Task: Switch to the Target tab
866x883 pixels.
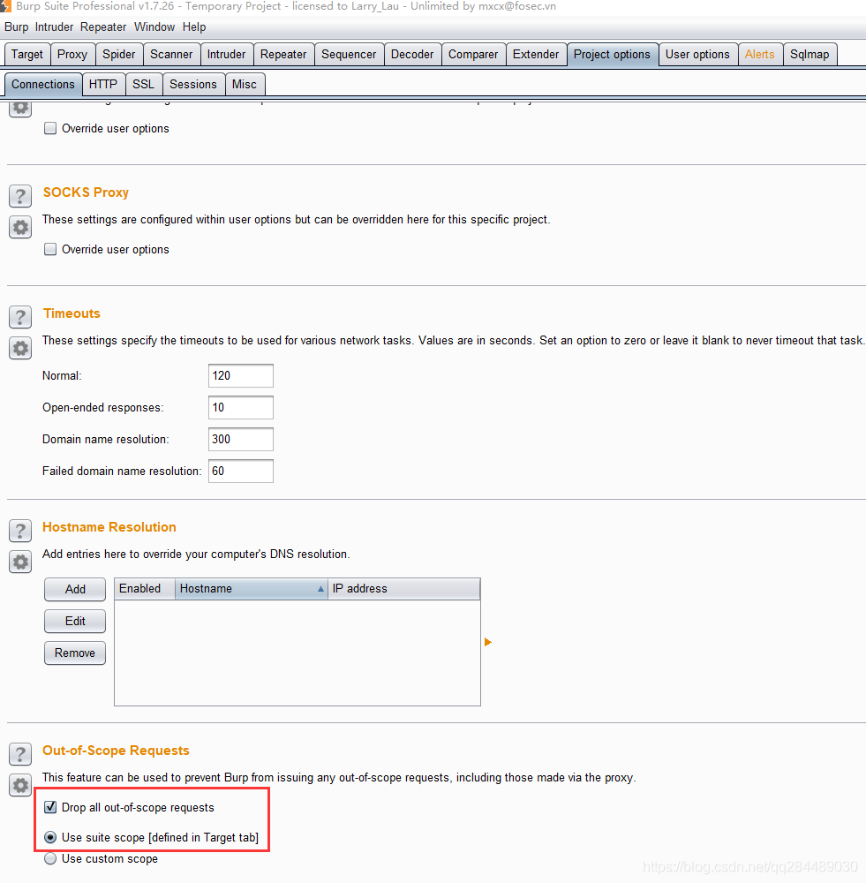Action: 27,54
